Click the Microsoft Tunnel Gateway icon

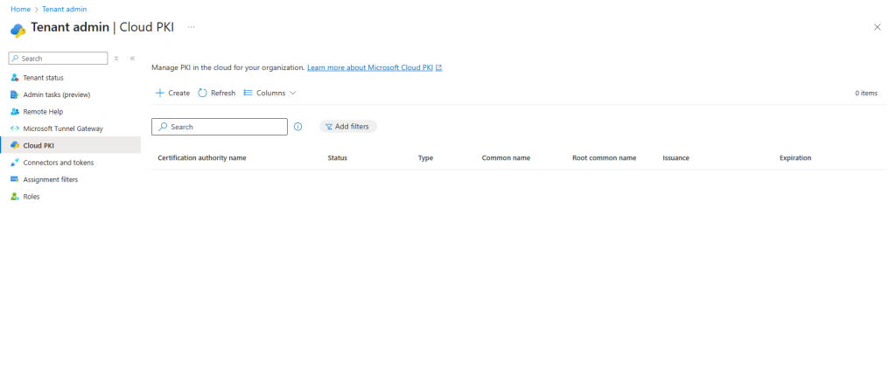[x=15, y=128]
